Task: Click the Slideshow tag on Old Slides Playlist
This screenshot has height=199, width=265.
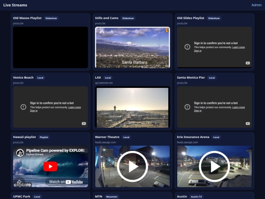Action: tap(214, 18)
